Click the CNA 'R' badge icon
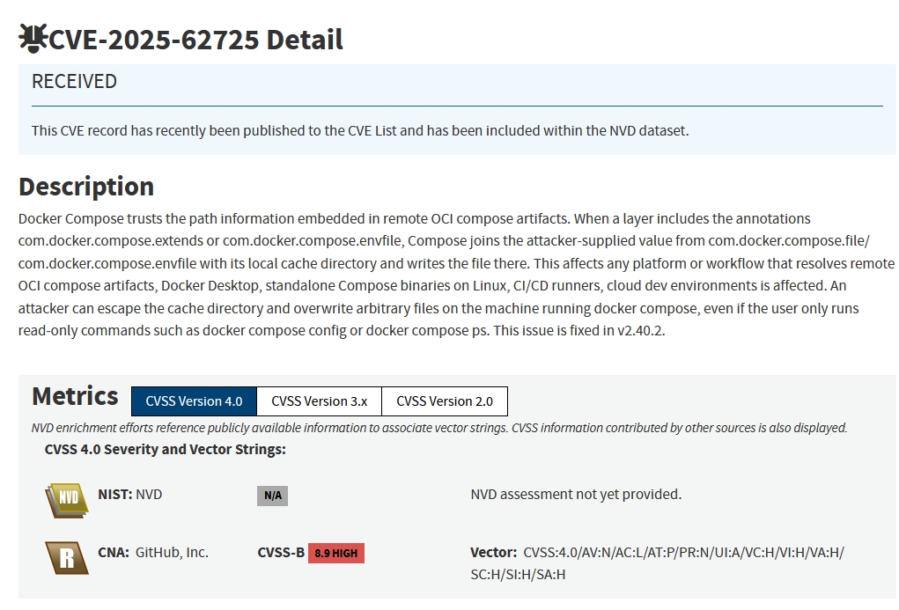This screenshot has height=610, width=899. pyautogui.click(x=67, y=557)
